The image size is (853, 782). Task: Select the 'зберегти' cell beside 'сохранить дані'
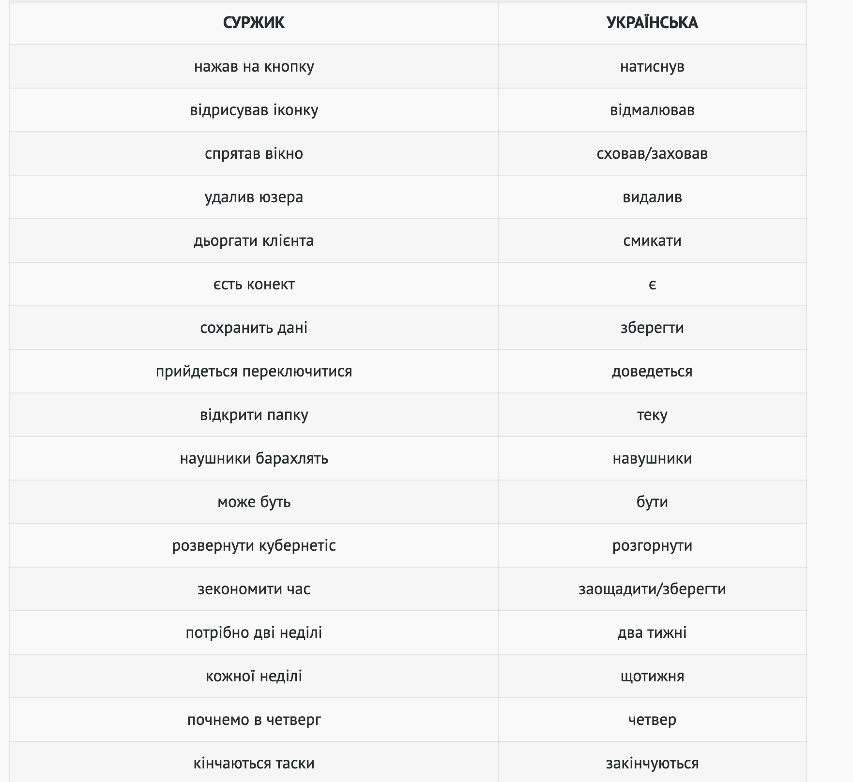click(652, 328)
